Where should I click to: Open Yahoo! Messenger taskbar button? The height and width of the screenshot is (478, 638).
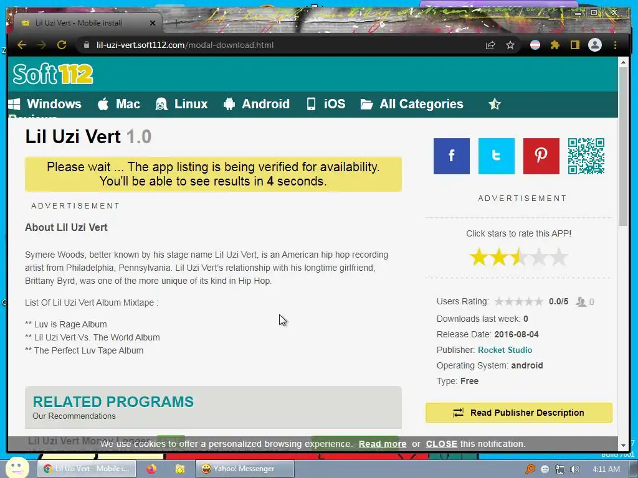[x=244, y=469]
